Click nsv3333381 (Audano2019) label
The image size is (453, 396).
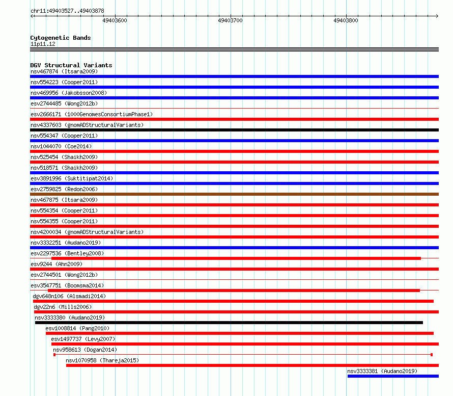click(382, 371)
